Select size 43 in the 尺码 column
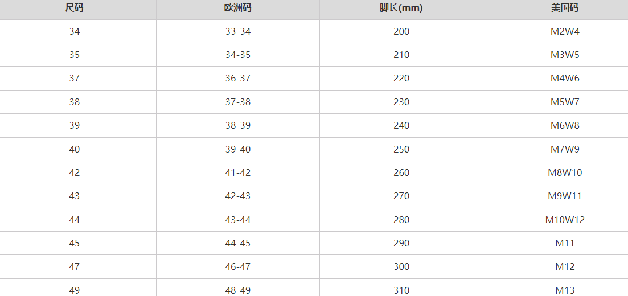The width and height of the screenshot is (628, 296). click(x=75, y=196)
